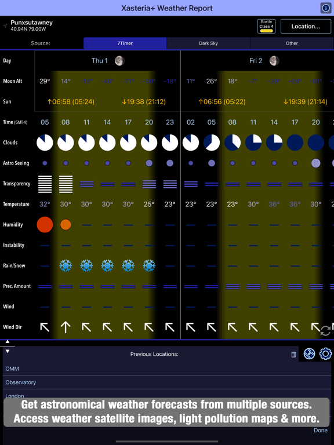Open the settings gear icon
The height and width of the screenshot is (445, 334).
coord(325,353)
